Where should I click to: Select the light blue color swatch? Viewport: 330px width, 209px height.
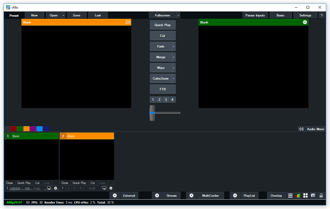pos(40,129)
